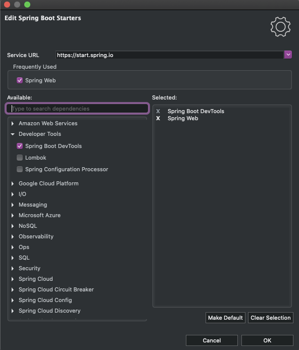Expand the Microsoft Azure category
The width and height of the screenshot is (299, 350).
[13, 215]
